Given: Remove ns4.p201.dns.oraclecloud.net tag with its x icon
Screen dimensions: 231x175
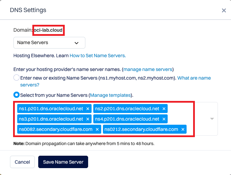Looking at the screenshot, I should click(x=164, y=119).
